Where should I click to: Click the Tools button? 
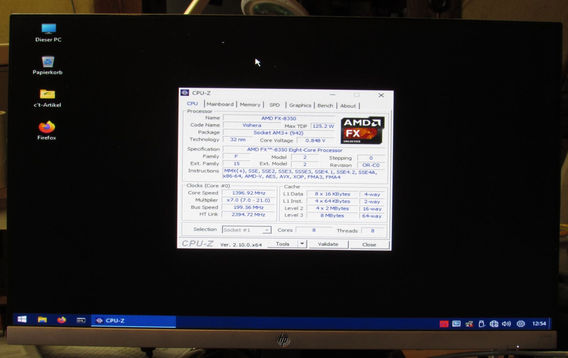282,244
